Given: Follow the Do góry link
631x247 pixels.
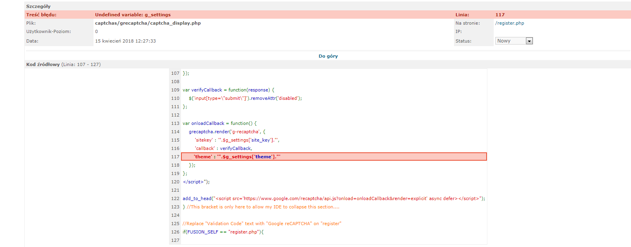Looking at the screenshot, I should click(x=328, y=56).
